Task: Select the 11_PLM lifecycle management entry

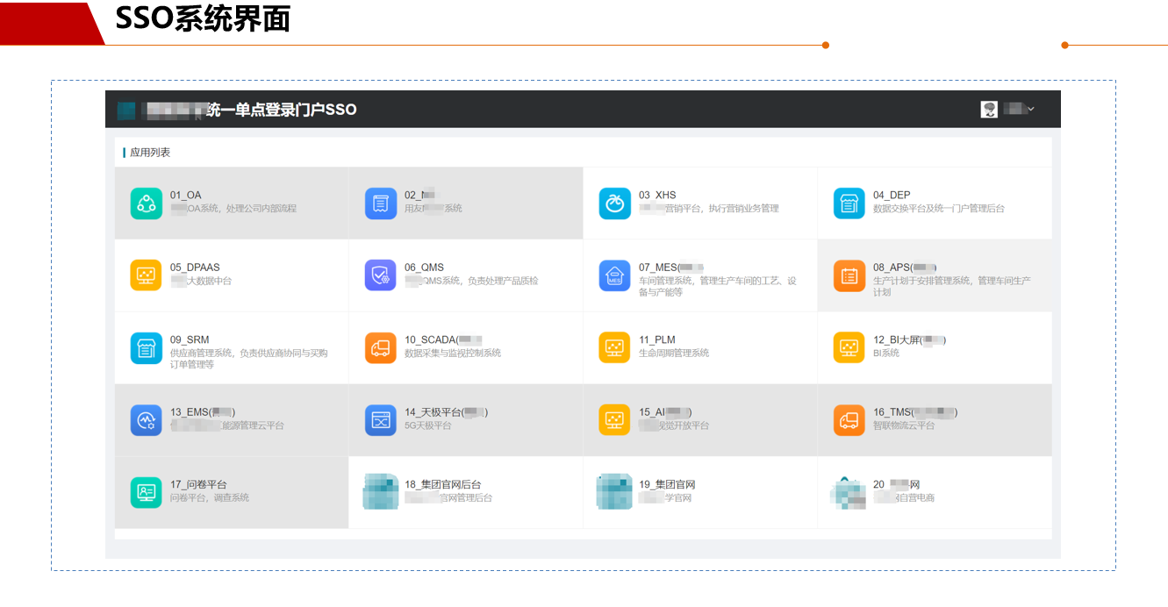Action: click(x=657, y=339)
